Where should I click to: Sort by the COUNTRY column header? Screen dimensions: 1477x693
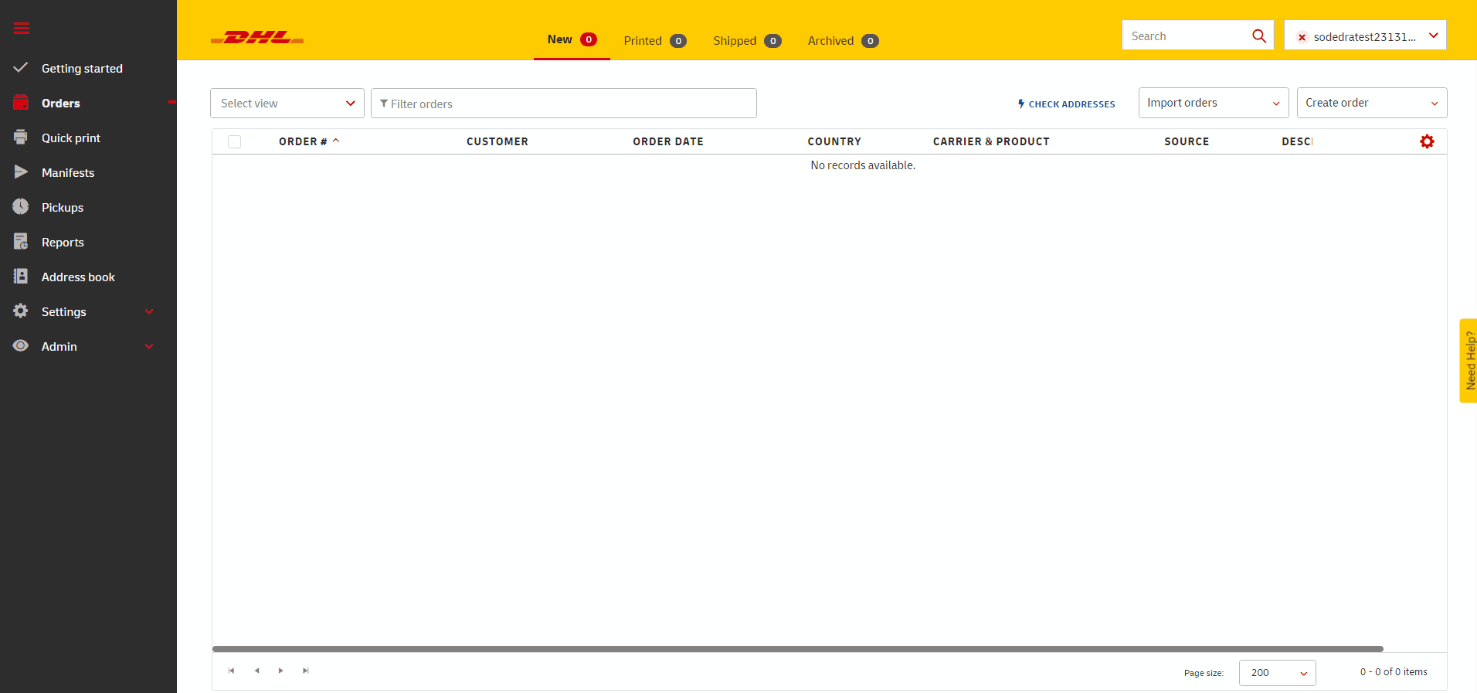[x=834, y=141]
